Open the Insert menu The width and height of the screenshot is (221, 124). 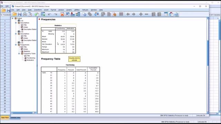(46, 10)
